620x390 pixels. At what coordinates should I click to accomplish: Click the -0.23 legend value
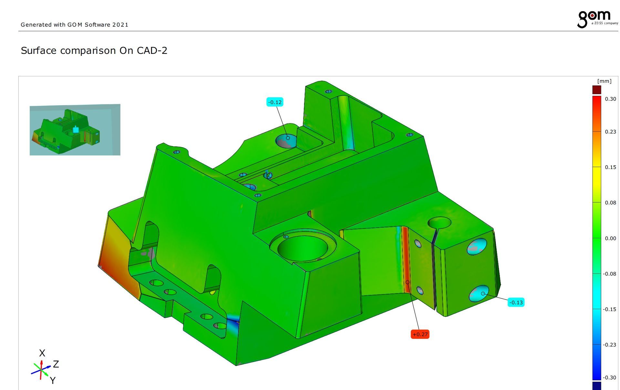[609, 345]
